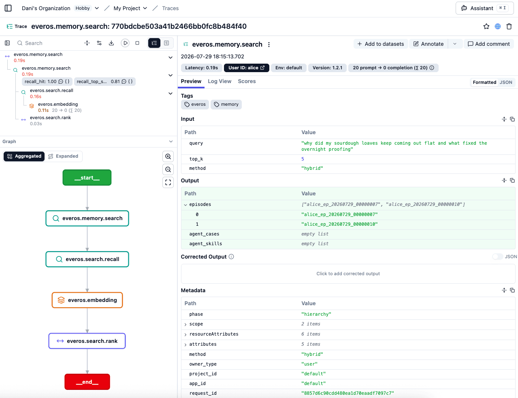Copy Input section contents
Image resolution: width=518 pixels, height=398 pixels.
click(x=512, y=119)
